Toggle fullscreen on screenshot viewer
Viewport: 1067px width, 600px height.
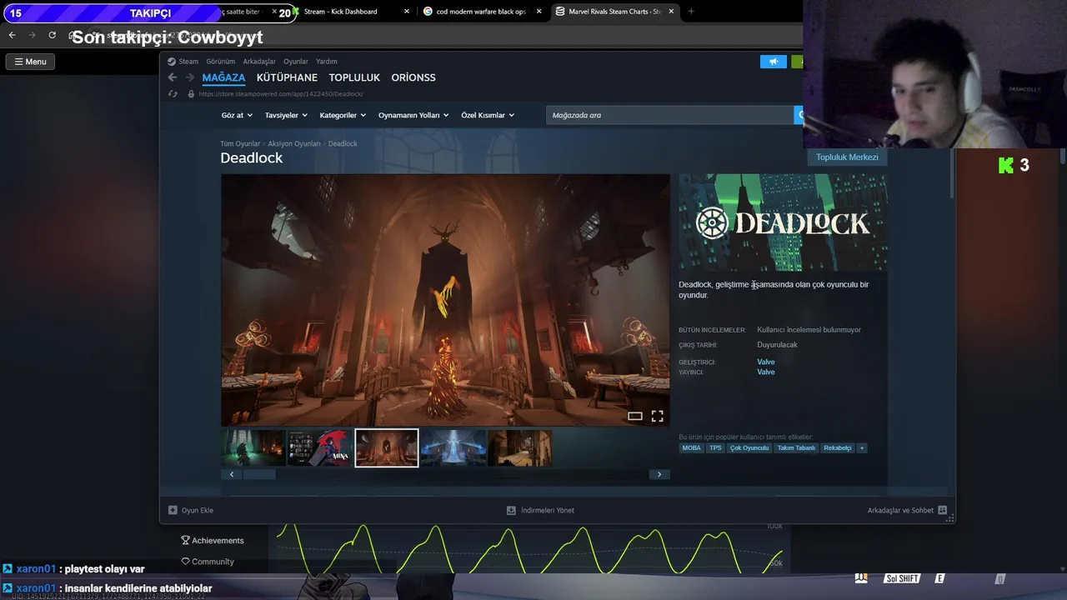(x=657, y=416)
